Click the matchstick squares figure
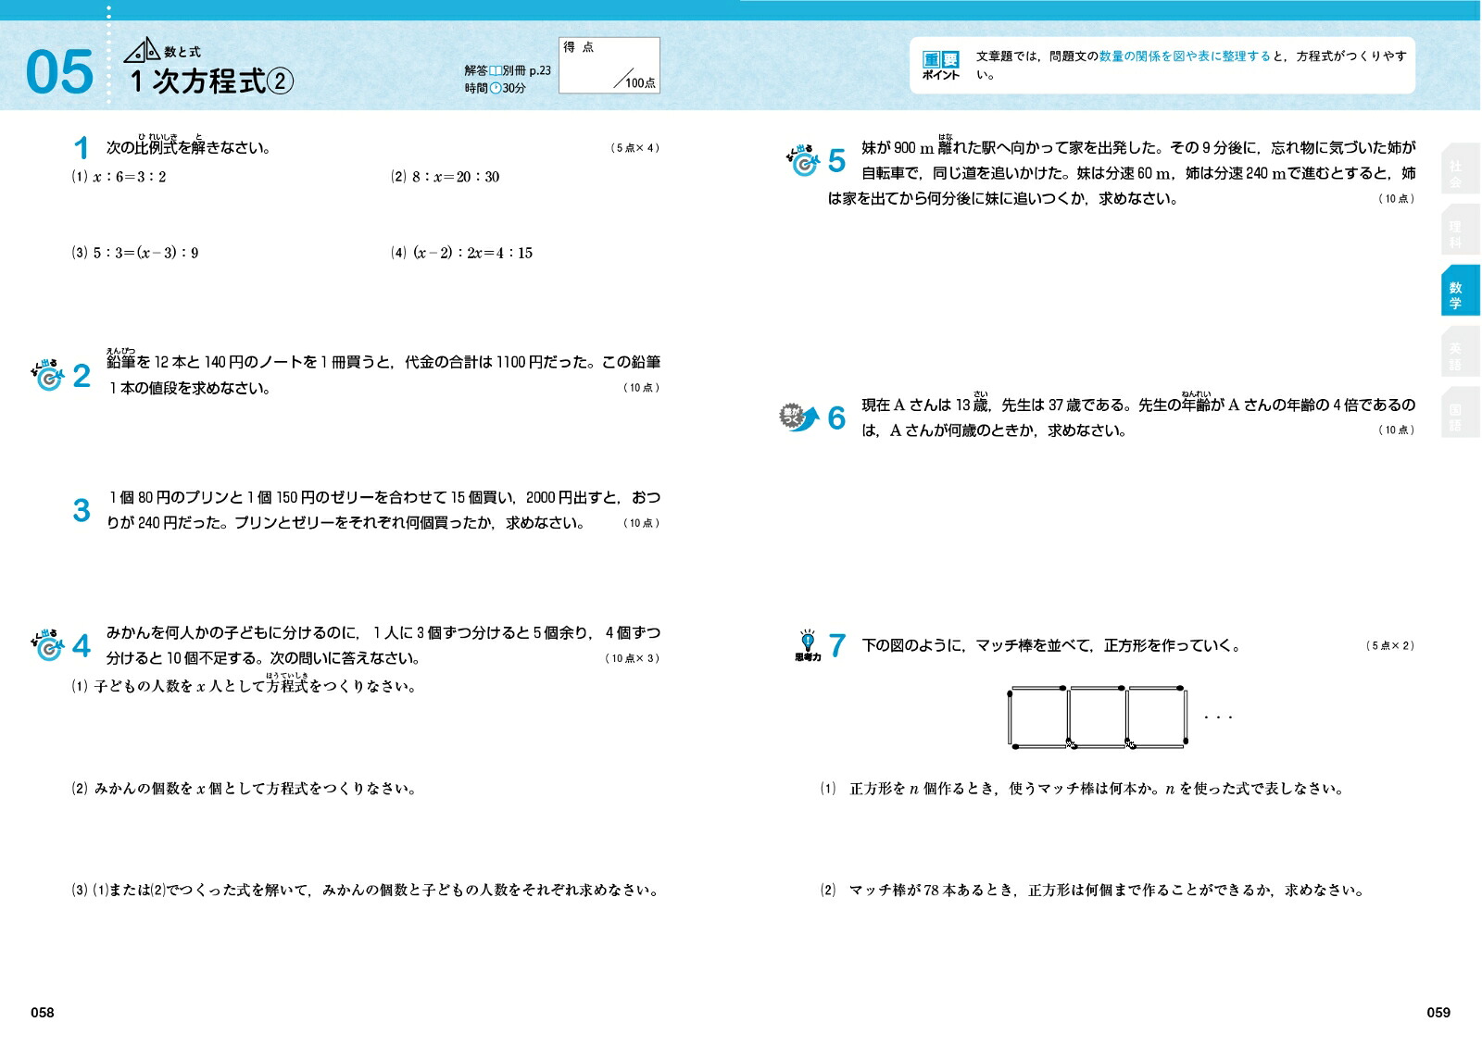The width and height of the screenshot is (1482, 1047). tap(1097, 717)
